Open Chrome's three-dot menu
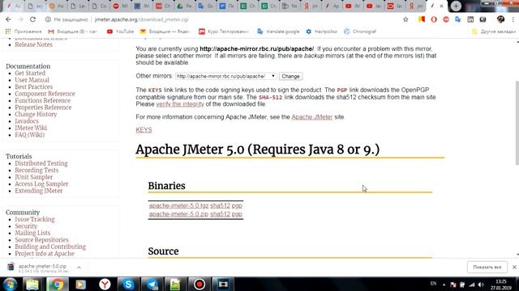The width and height of the screenshot is (519, 291). [513, 19]
